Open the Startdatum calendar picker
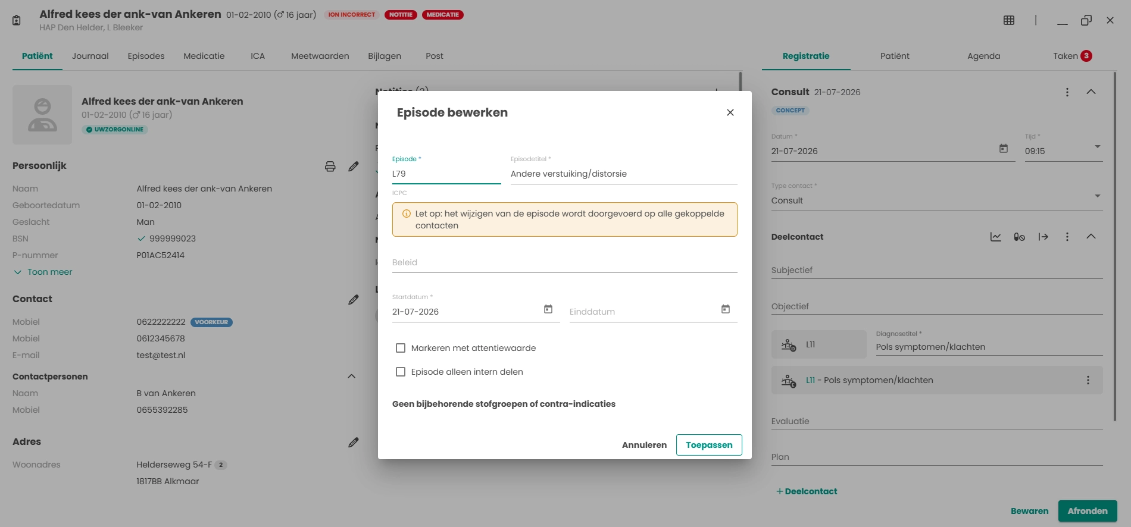This screenshot has width=1131, height=527. coord(548,309)
